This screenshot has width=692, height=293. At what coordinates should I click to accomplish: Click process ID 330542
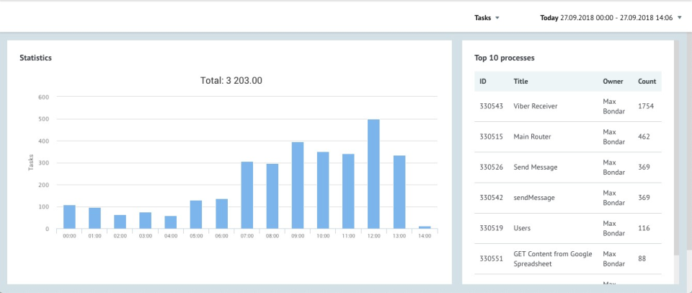[x=491, y=198]
